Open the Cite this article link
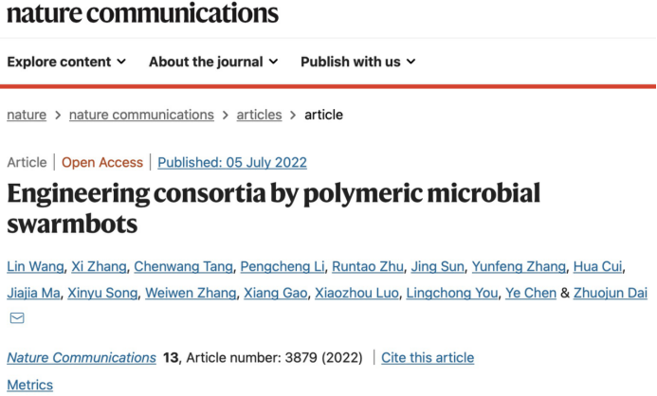657x396 pixels. [x=428, y=357]
